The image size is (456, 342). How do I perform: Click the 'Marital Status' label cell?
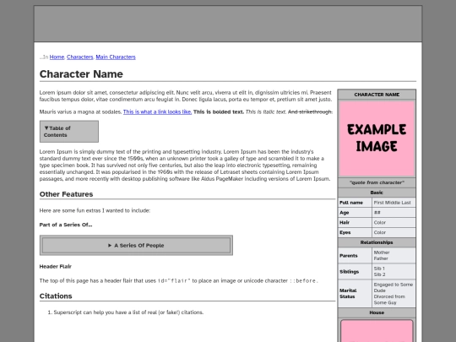tap(355, 293)
